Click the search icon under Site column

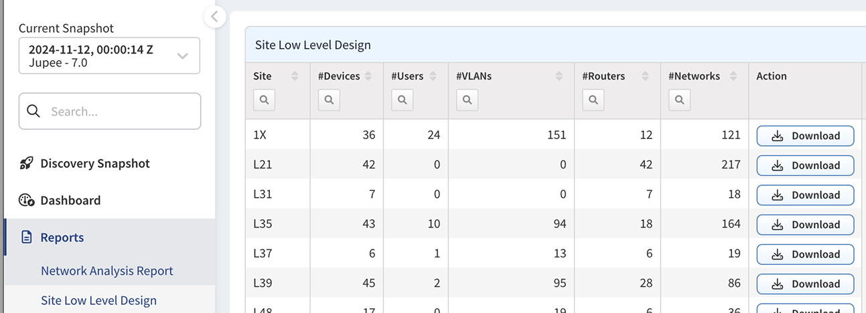click(x=264, y=100)
